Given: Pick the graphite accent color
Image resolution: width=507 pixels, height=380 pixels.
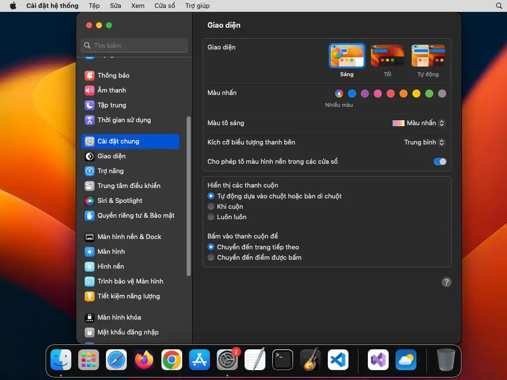Looking at the screenshot, I should click(x=442, y=94).
